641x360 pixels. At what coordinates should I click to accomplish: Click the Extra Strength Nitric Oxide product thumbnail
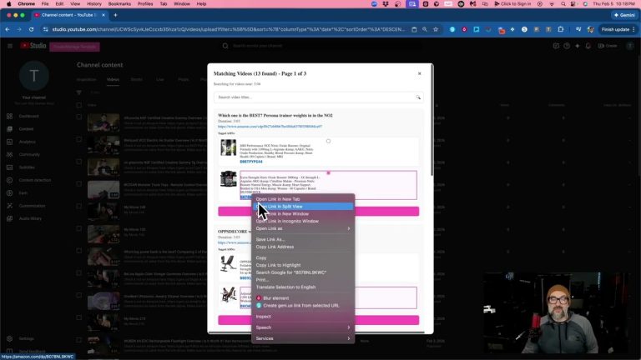click(x=228, y=179)
